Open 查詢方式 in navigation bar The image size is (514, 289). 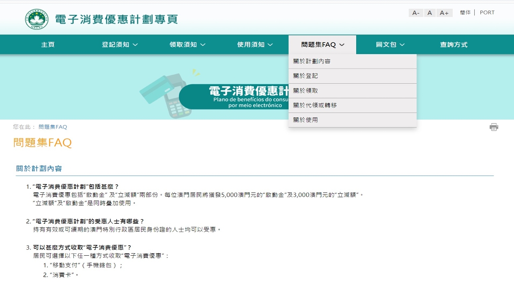coord(453,44)
